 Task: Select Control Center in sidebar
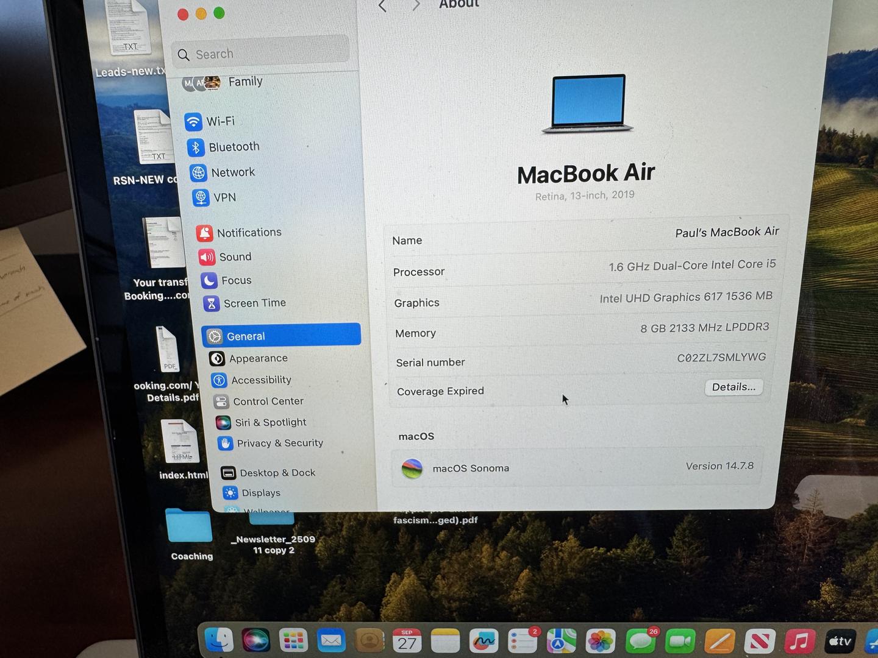(259, 401)
